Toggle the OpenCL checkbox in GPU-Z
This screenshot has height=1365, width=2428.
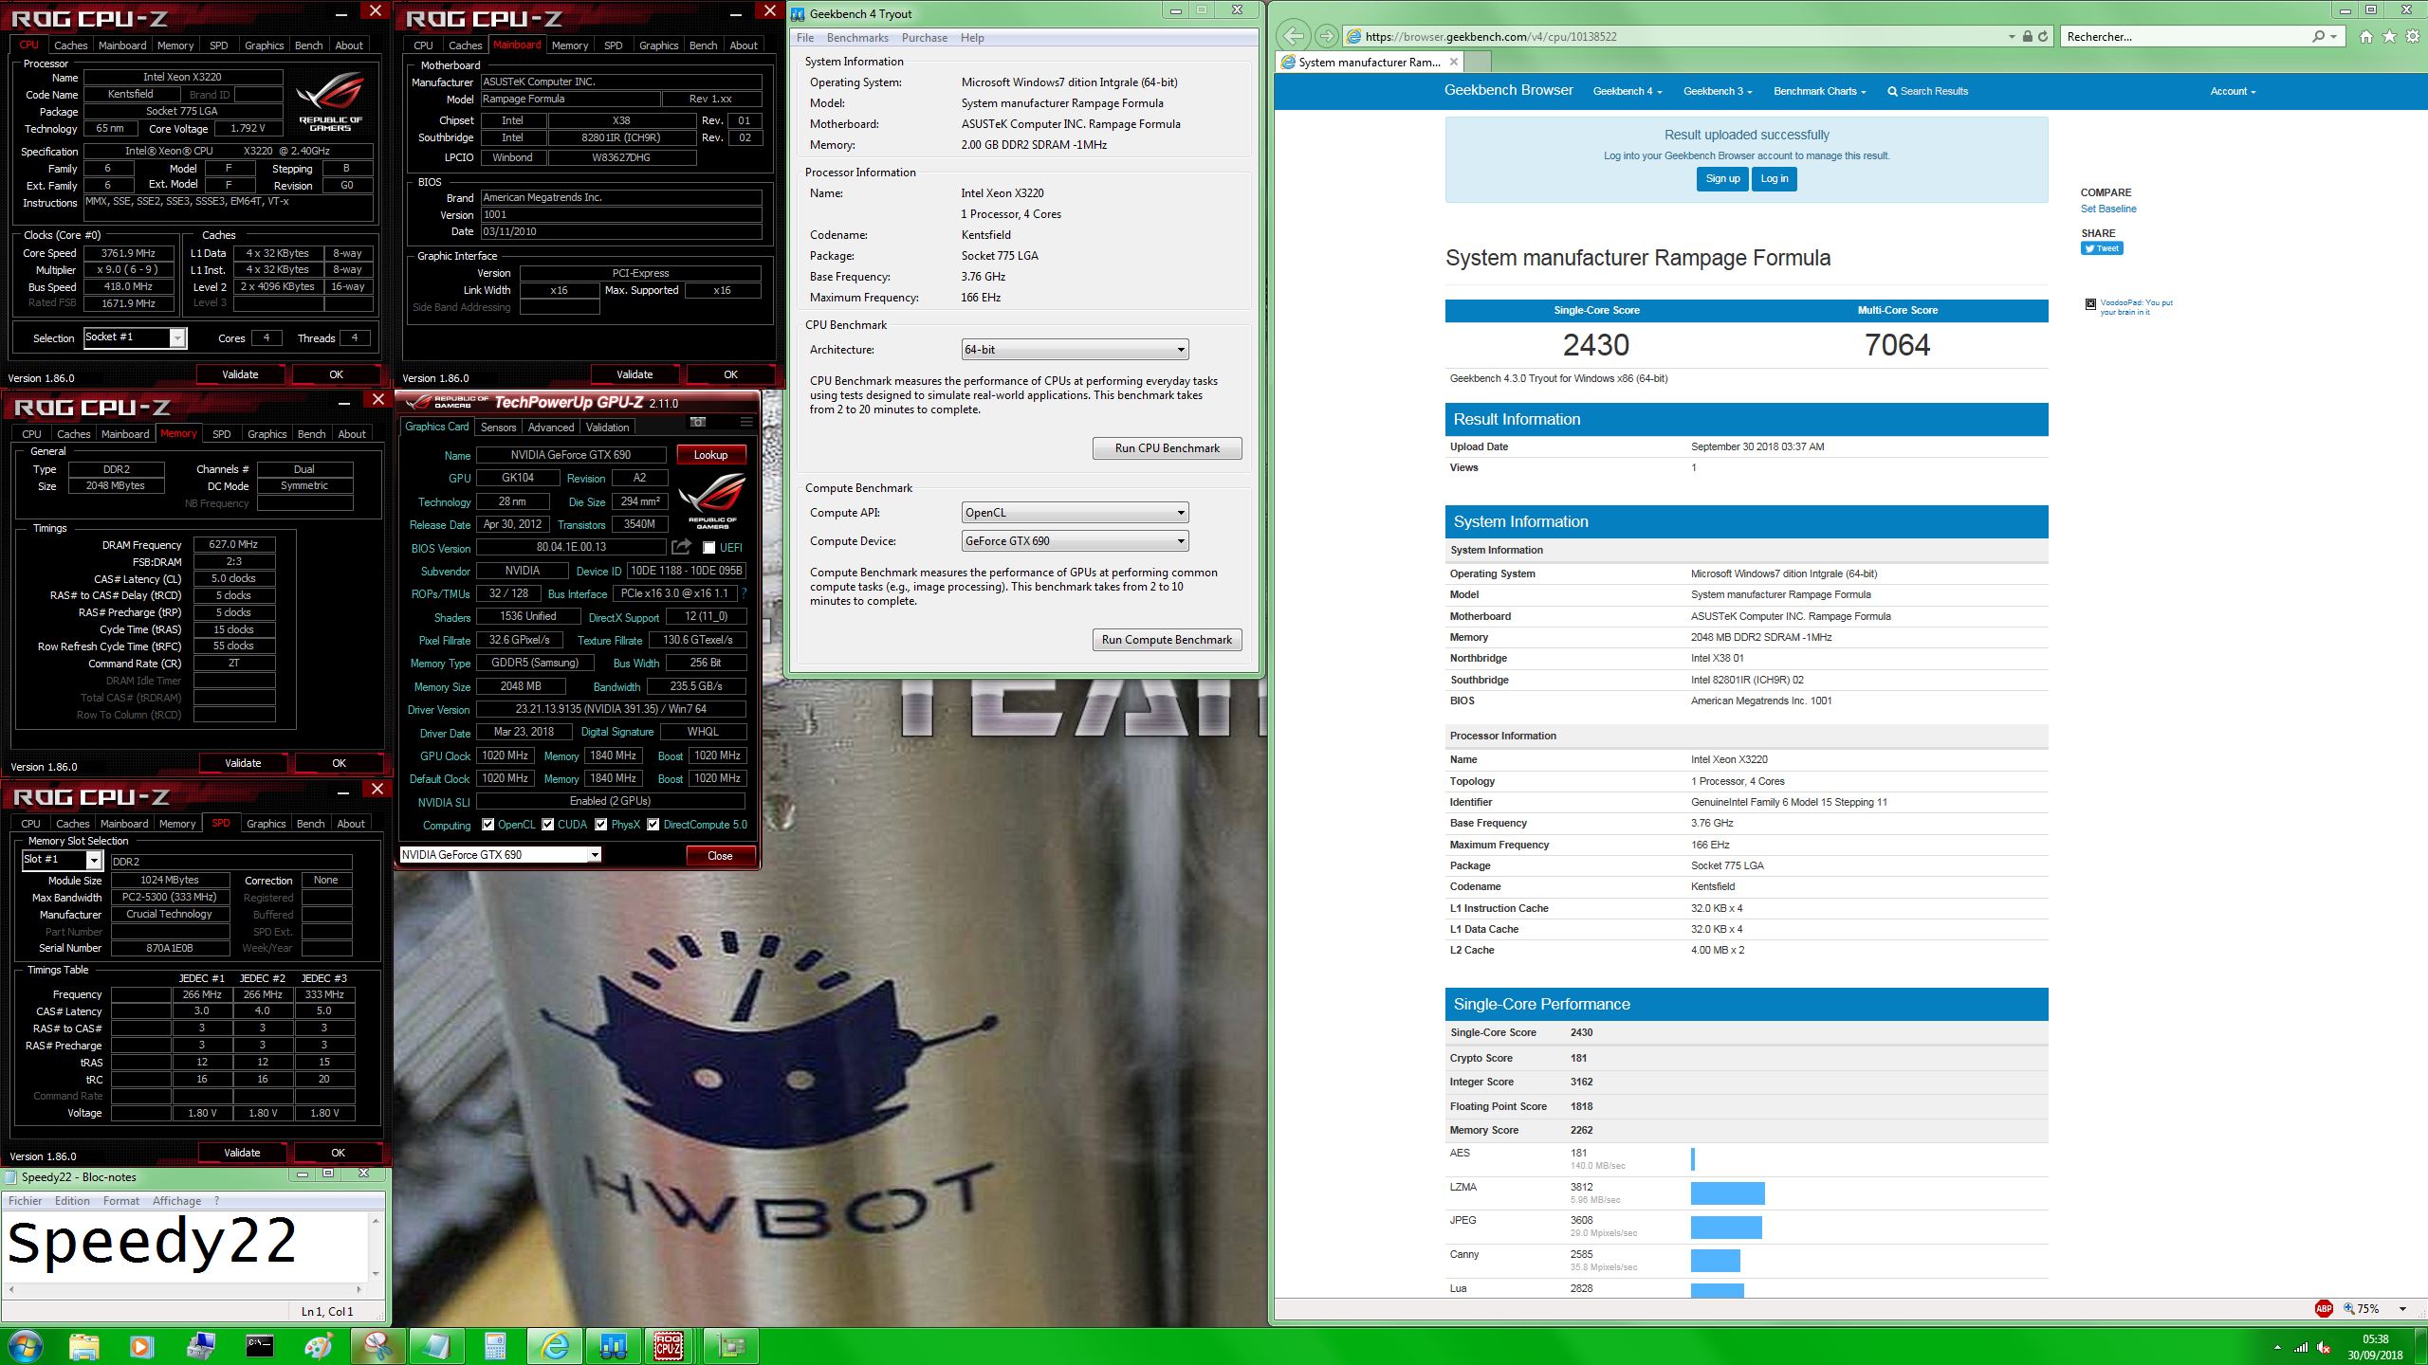(x=487, y=825)
